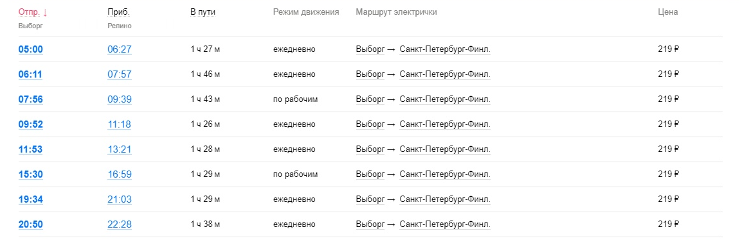Viewport: 742px width, 243px height.
Task: Open Санкт-Петербург-Финл. link in first row
Action: click(x=445, y=49)
